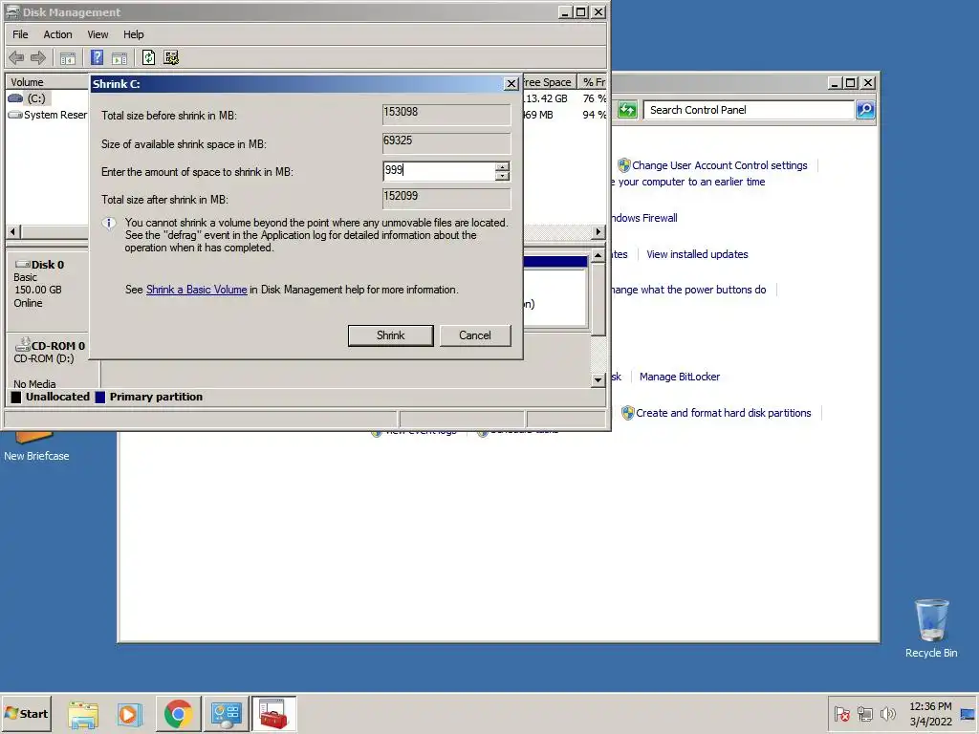
Task: Click the Disk 0 disk icon
Action: [x=23, y=264]
